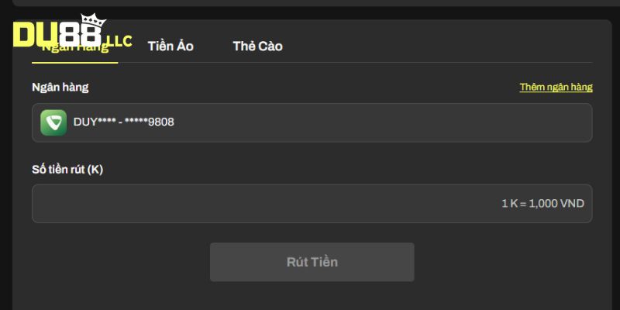This screenshot has width=620, height=310.
Task: Click the white 88 digits in the logo
Action: (x=81, y=36)
